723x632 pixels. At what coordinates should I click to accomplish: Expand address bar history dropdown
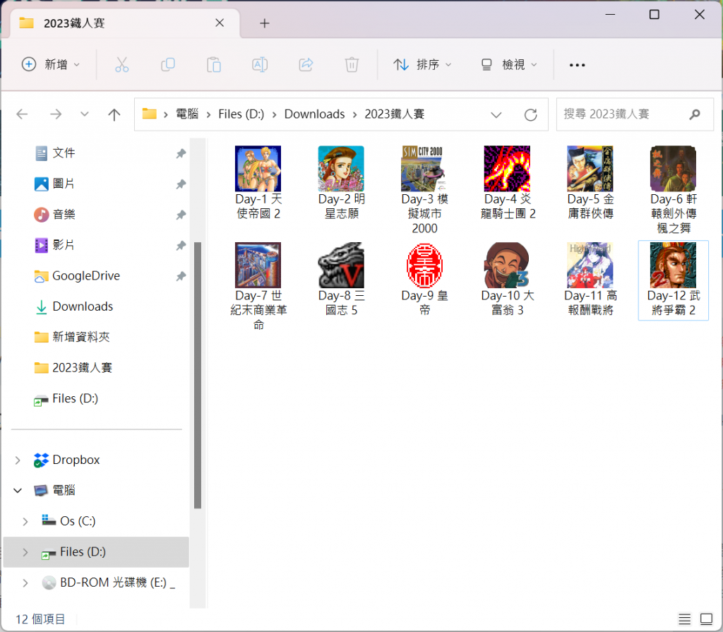click(496, 114)
